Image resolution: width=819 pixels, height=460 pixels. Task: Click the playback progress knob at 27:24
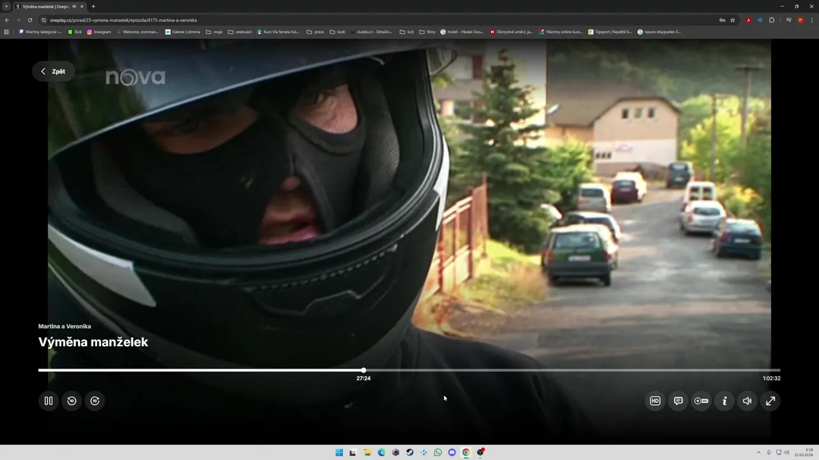click(x=363, y=370)
